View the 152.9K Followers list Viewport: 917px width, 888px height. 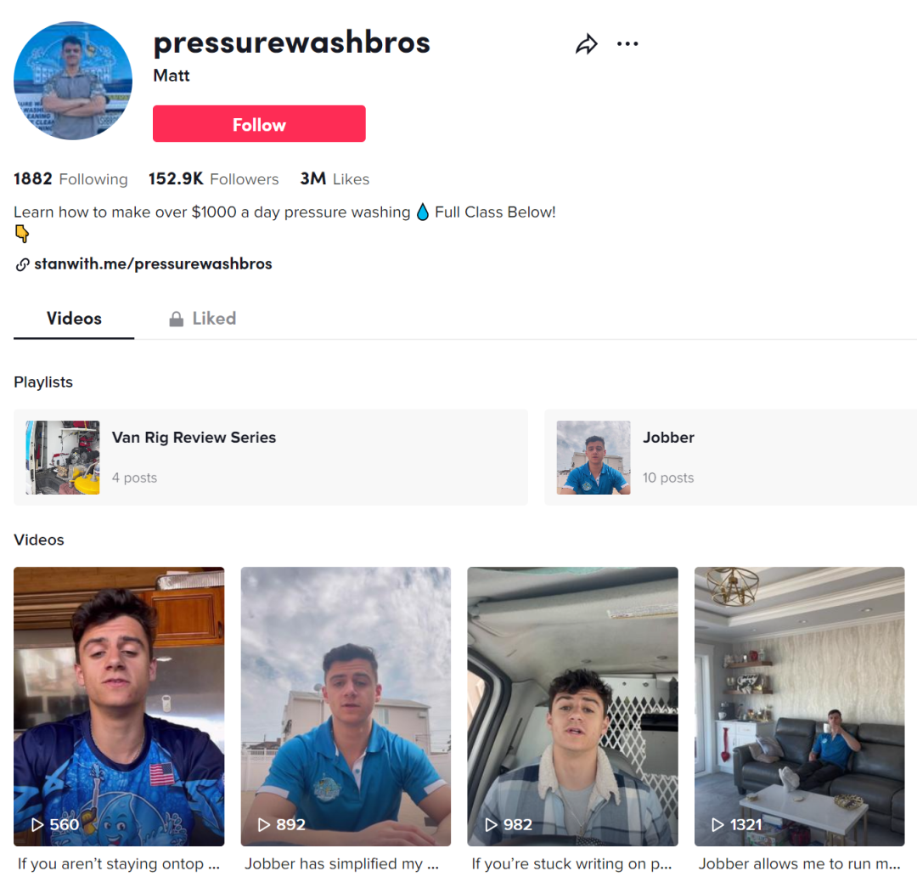213,179
